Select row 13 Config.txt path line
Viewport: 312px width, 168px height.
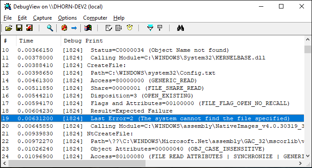pos(152,73)
